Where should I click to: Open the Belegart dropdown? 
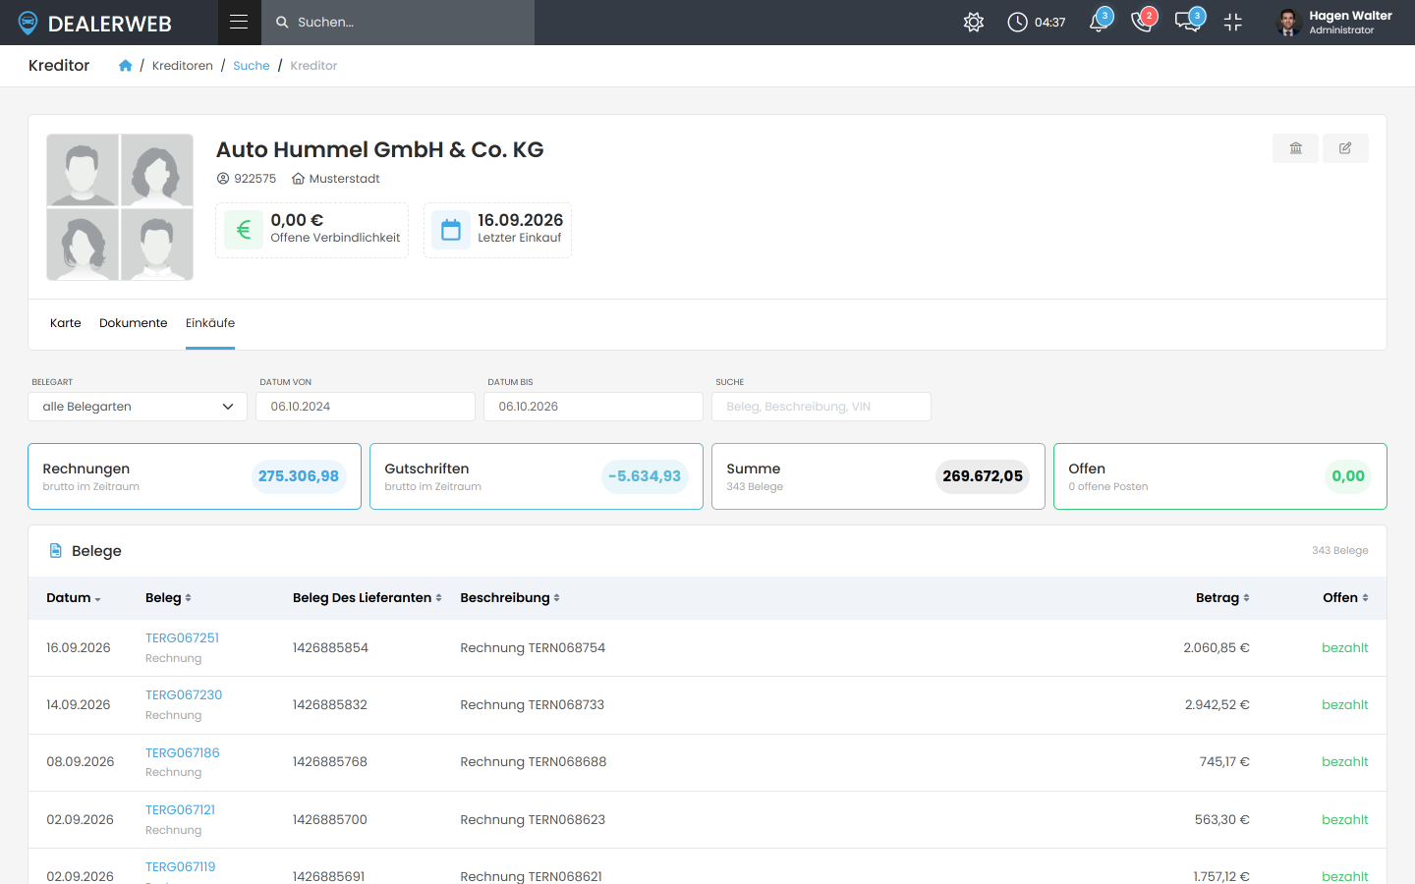(138, 407)
